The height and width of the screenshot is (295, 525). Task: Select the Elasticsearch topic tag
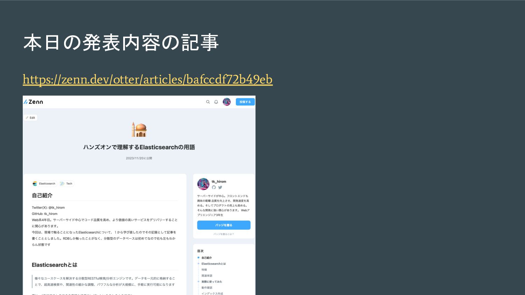pos(44,184)
